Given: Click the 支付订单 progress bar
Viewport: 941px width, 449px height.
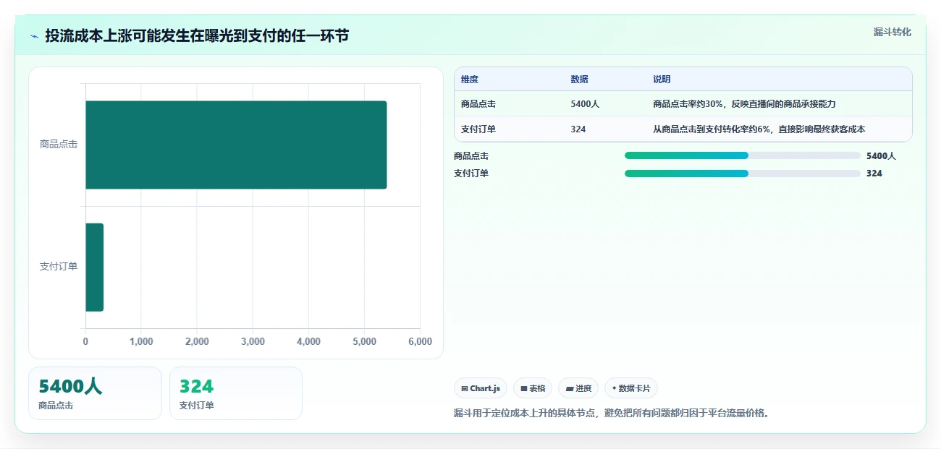Looking at the screenshot, I should point(743,174).
